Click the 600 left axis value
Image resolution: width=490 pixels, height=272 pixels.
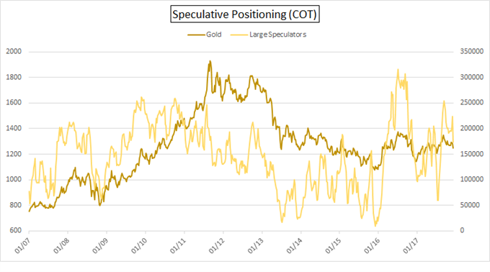click(x=16, y=230)
